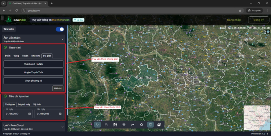271x136 pixels.
Task: Open the Thành phố Hà Nội selector
Action: 33,64
